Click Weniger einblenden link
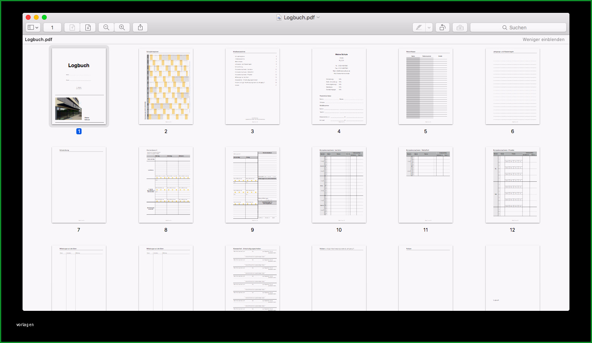 544,39
